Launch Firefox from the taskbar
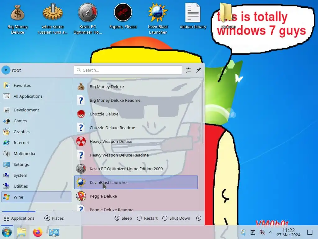Screen dimensions: 318x239 tap(38, 232)
